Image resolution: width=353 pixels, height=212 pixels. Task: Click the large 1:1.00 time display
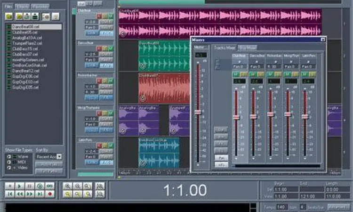(185, 190)
